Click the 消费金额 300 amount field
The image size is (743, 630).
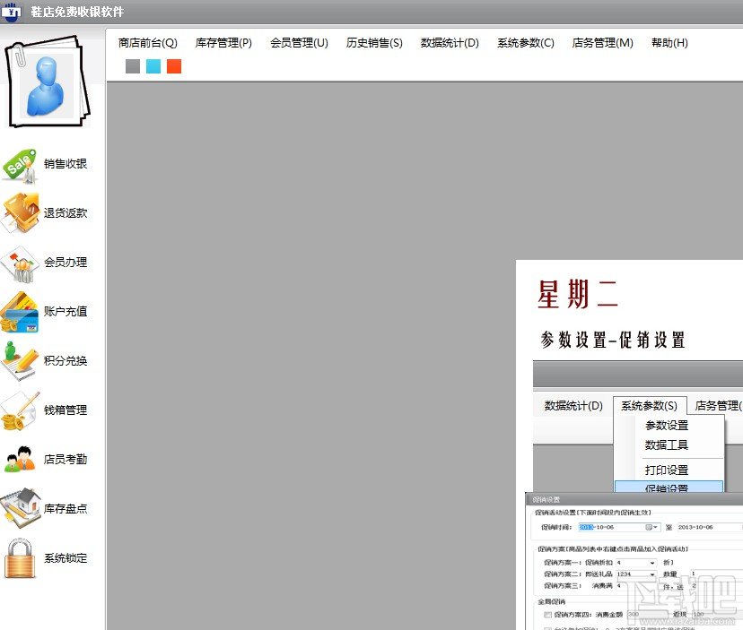647,615
